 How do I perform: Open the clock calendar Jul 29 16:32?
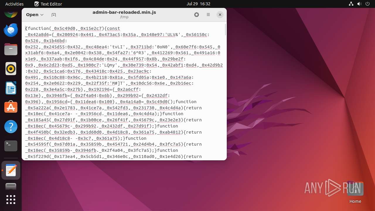(198, 4)
